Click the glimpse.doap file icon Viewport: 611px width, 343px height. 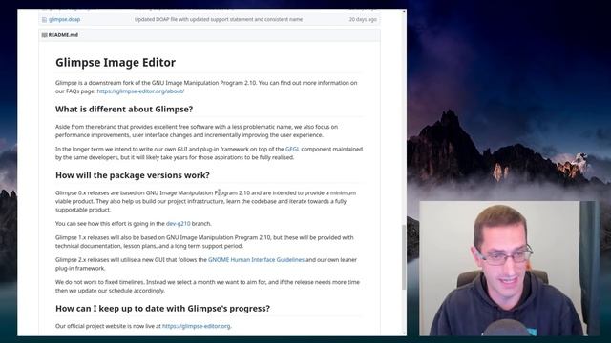click(44, 19)
